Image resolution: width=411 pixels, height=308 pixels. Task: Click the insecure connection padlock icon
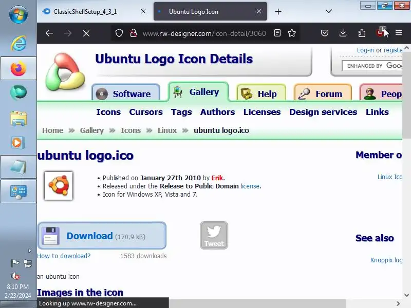[x=134, y=33]
